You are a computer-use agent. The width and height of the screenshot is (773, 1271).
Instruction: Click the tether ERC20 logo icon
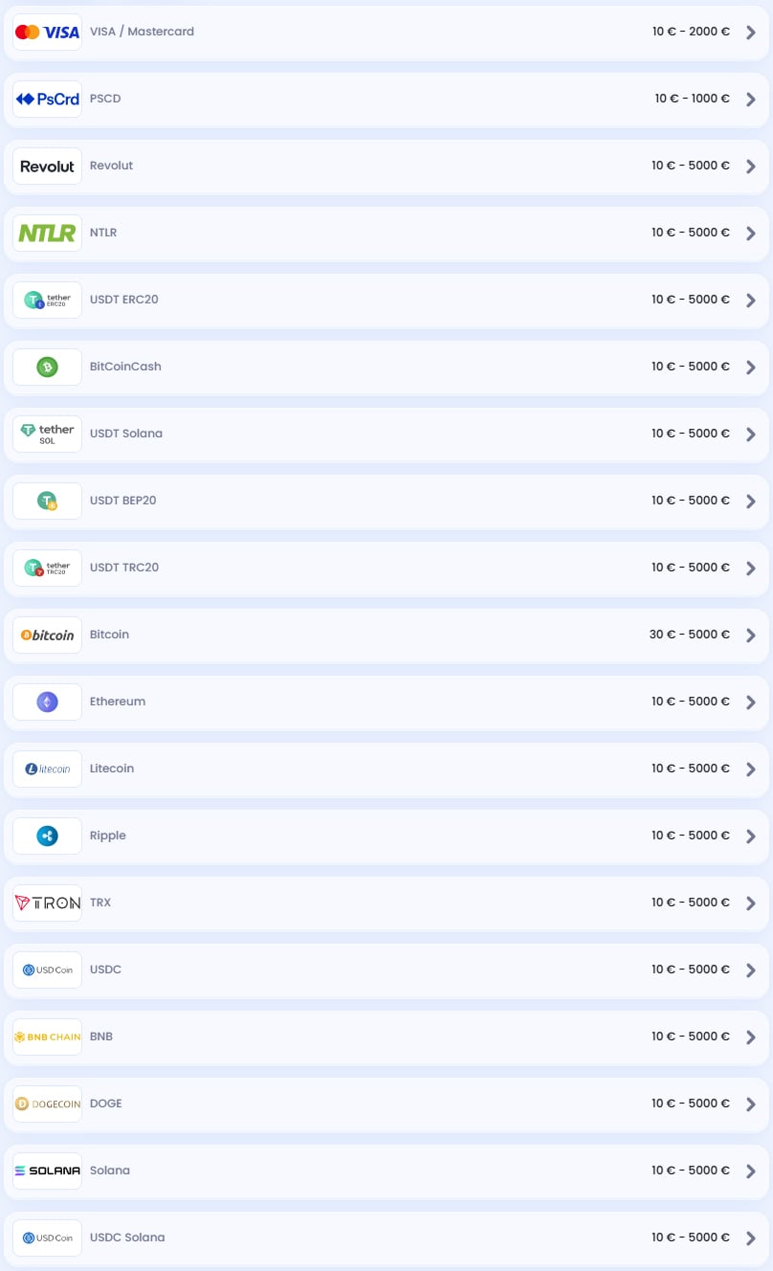(x=47, y=301)
